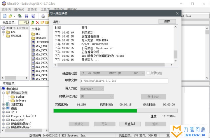Expand the 硬盘驱动器(F:) node
Viewport: 210px width, 138px height.
3,124
